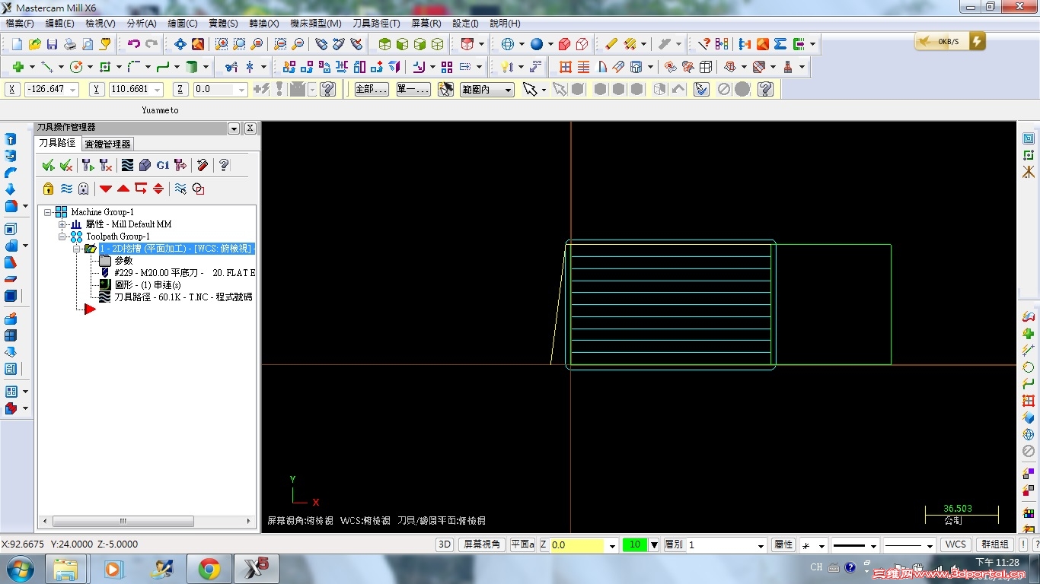Click the fit-to-screen icon in the toolbar
1040x584 pixels.
[180, 44]
